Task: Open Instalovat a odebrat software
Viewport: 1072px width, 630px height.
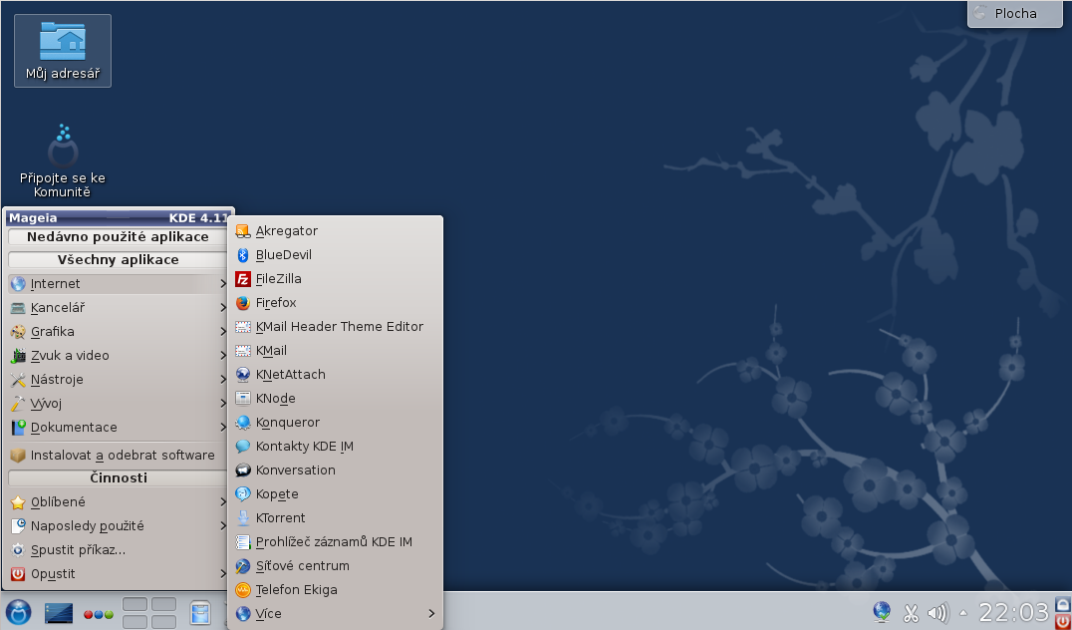Action: pos(118,456)
